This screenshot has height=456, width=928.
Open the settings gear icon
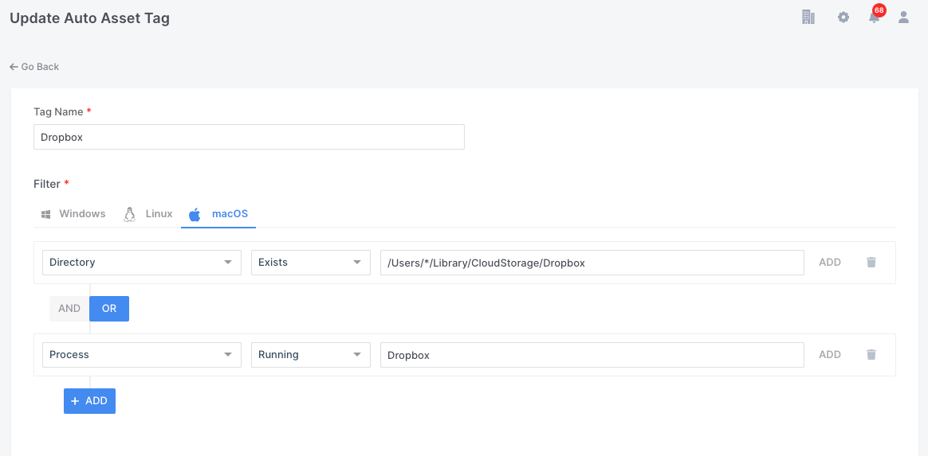(x=843, y=17)
